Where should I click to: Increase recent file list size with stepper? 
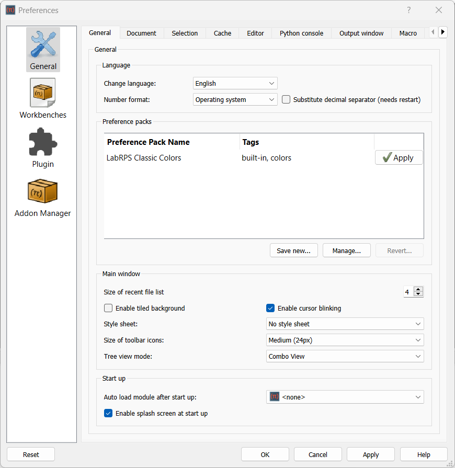pos(418,289)
